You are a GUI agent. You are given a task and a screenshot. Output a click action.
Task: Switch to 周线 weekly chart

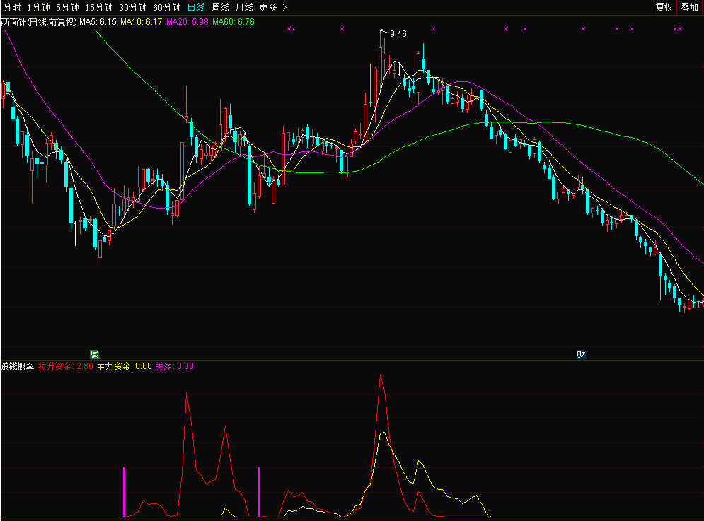tap(221, 7)
